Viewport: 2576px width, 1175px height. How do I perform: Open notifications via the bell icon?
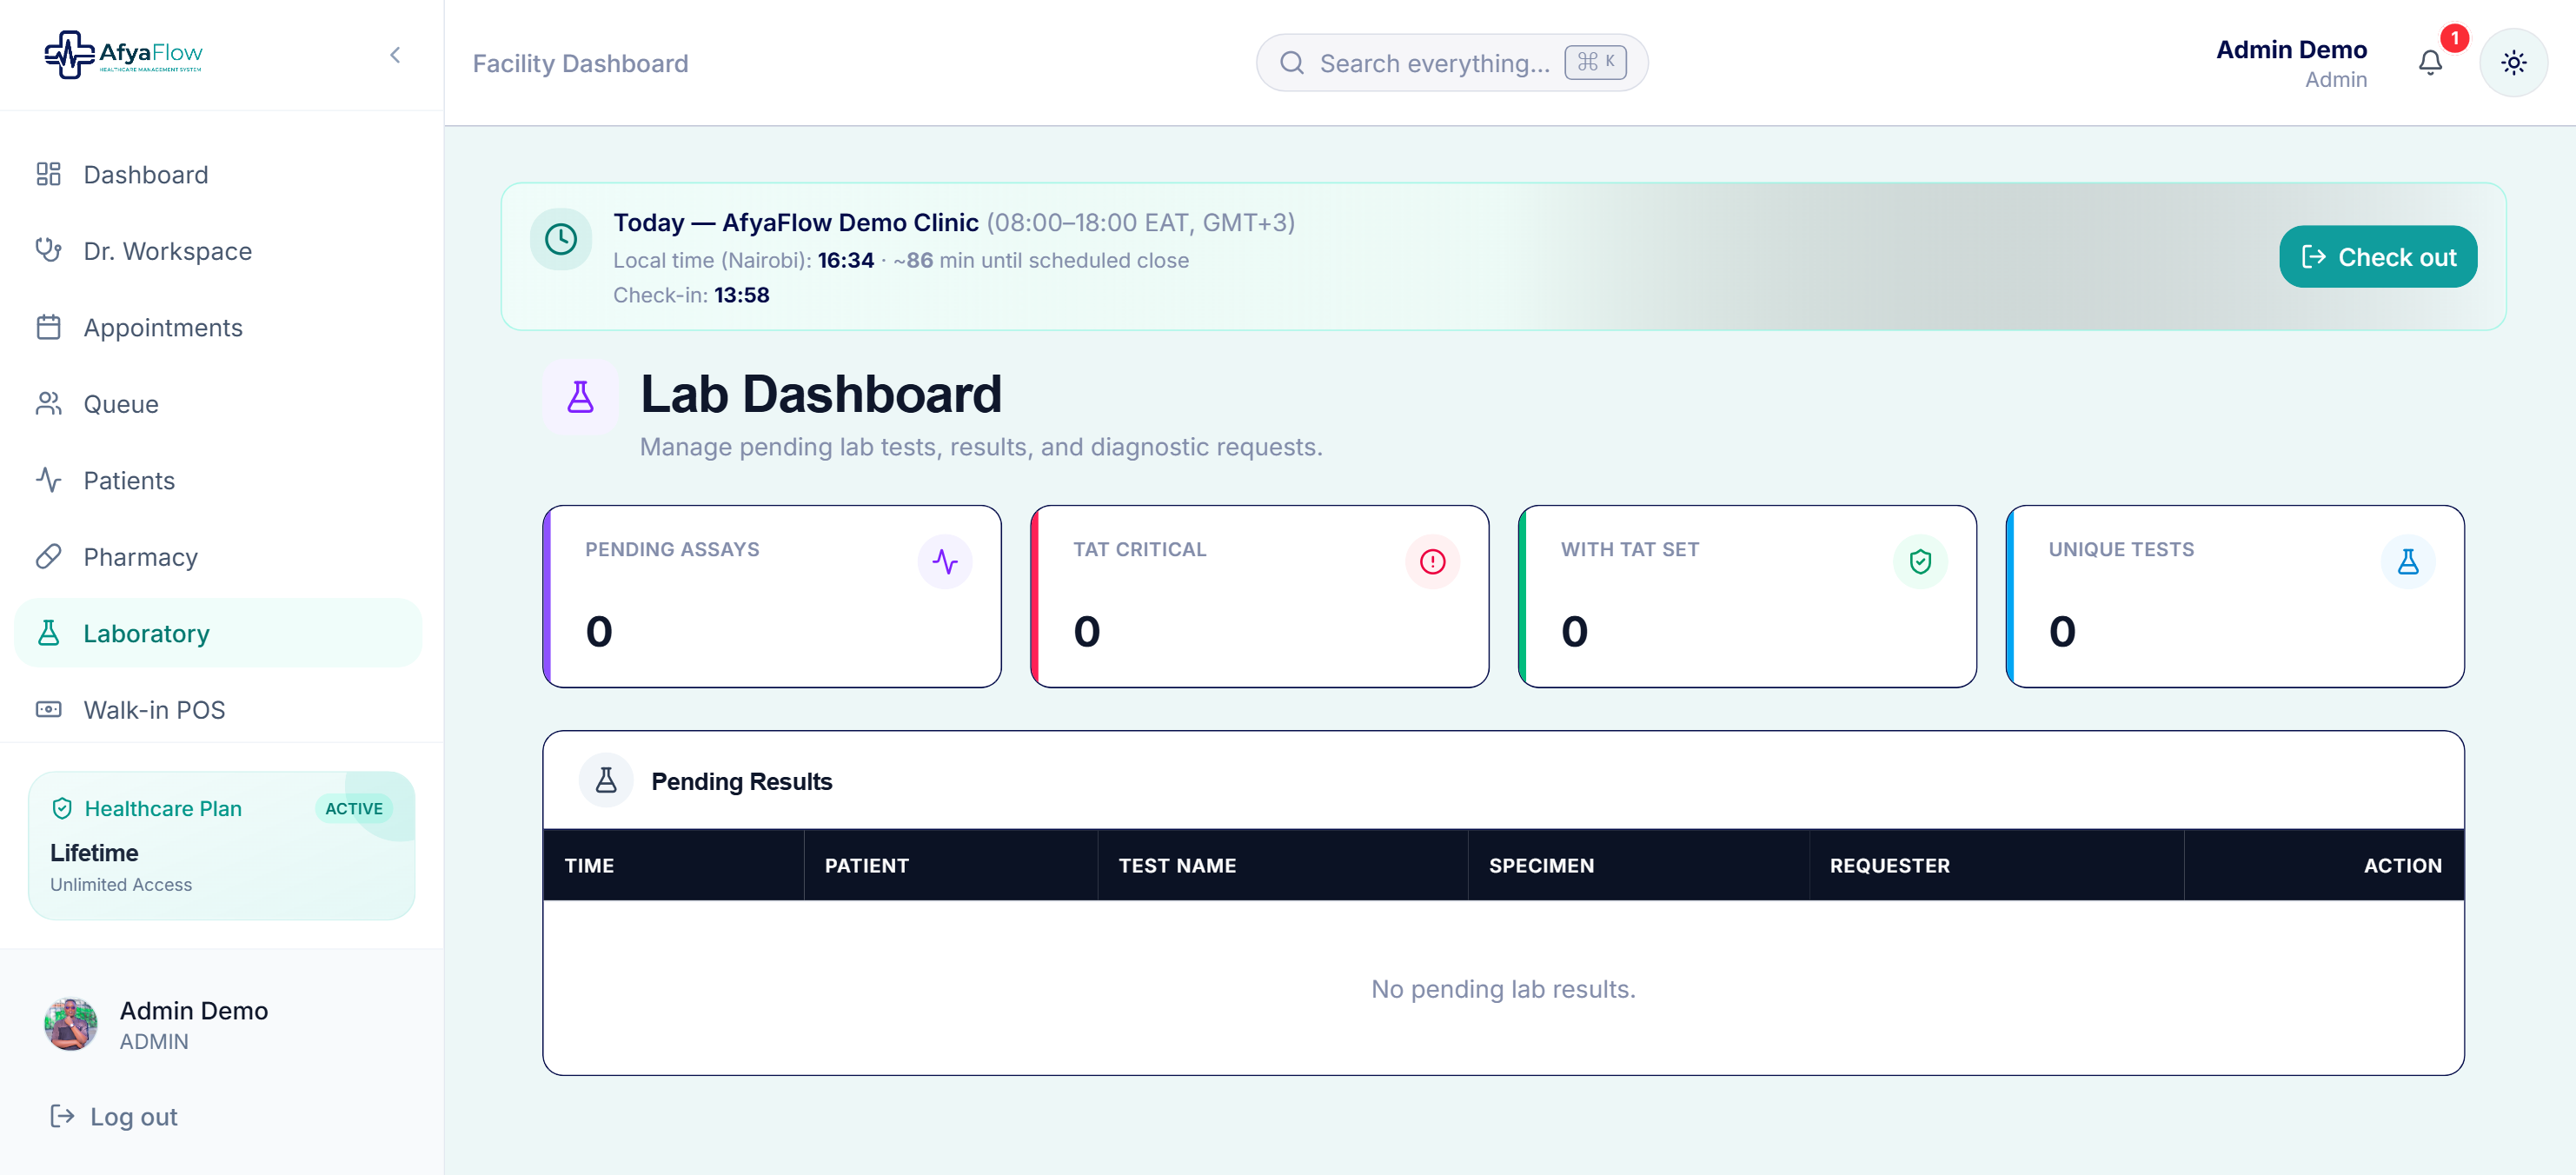2430,63
